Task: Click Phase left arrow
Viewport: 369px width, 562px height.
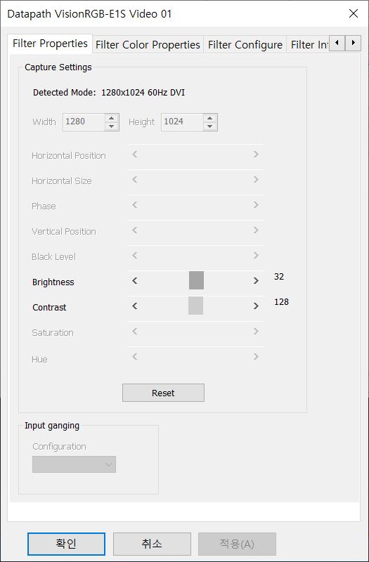Action: 135,205
